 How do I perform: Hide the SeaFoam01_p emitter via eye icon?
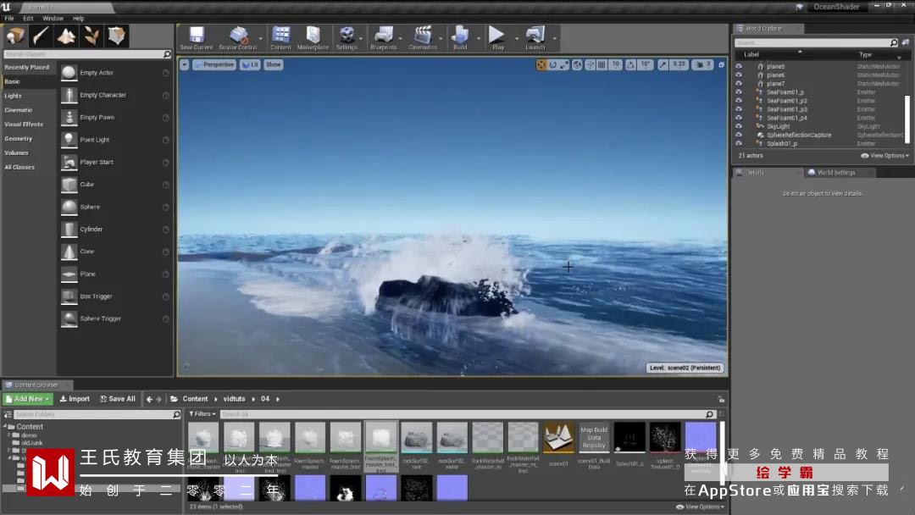tap(739, 92)
